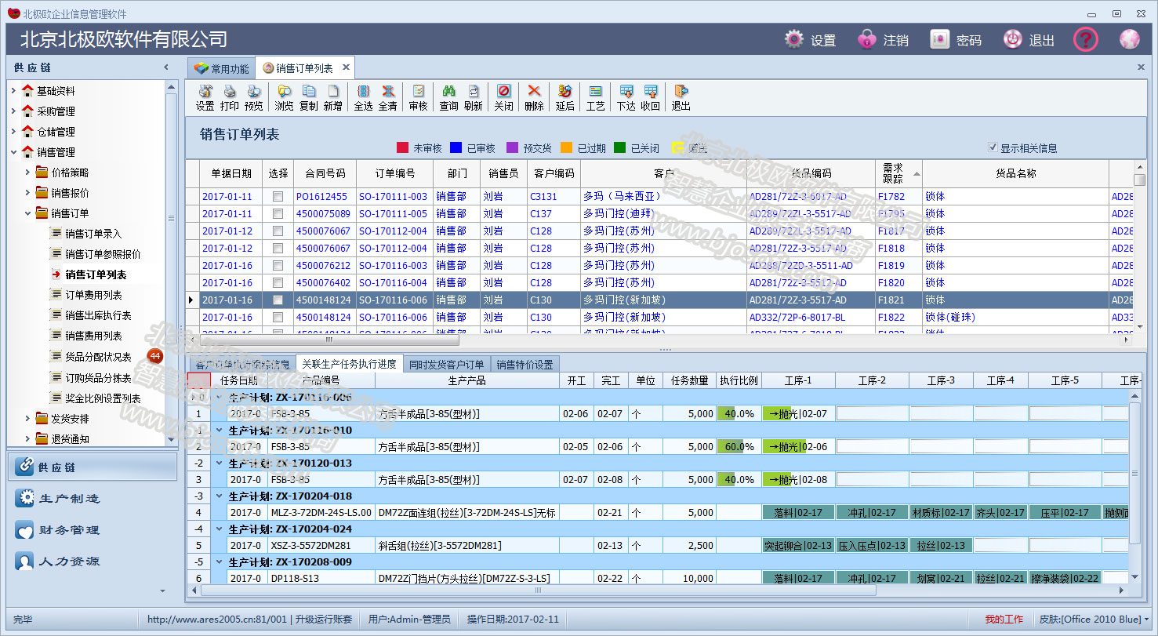Click the 删除 red X delete icon
Image resolution: width=1158 pixels, height=636 pixels.
coord(534,91)
